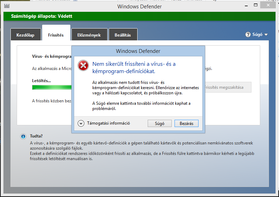Maximize the Windows Defender window

click(x=256, y=5)
